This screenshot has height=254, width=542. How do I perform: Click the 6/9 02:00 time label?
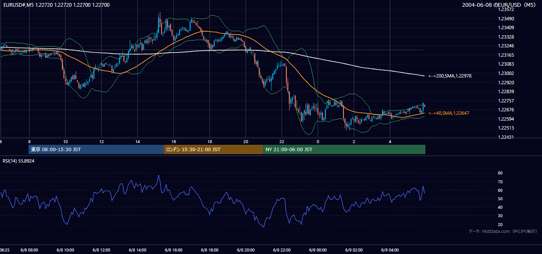click(x=354, y=250)
